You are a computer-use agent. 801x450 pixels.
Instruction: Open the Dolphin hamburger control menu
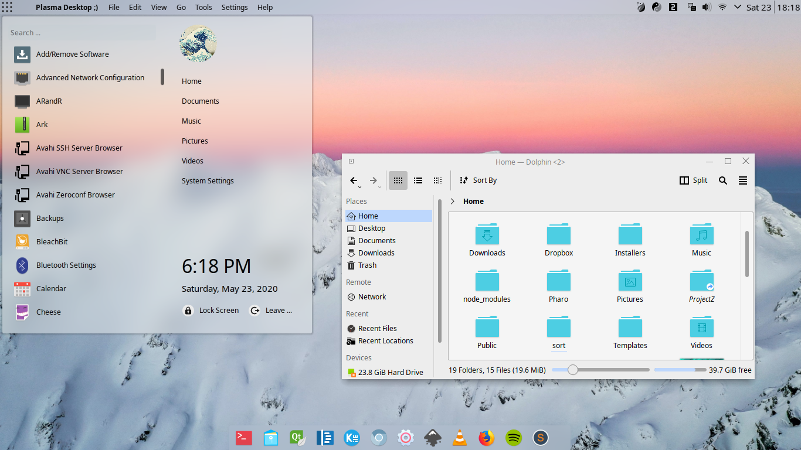click(743, 180)
